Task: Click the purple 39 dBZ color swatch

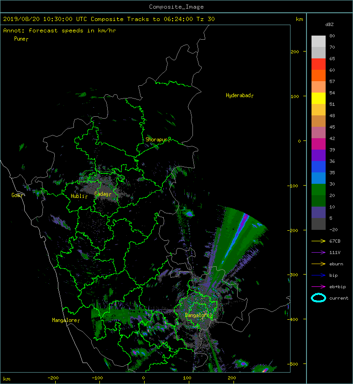Action: click(x=318, y=155)
